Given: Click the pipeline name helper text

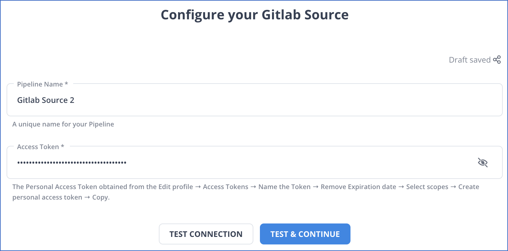Looking at the screenshot, I should [63, 124].
